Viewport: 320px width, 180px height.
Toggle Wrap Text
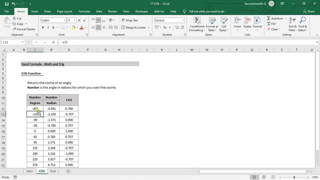pos(130,20)
